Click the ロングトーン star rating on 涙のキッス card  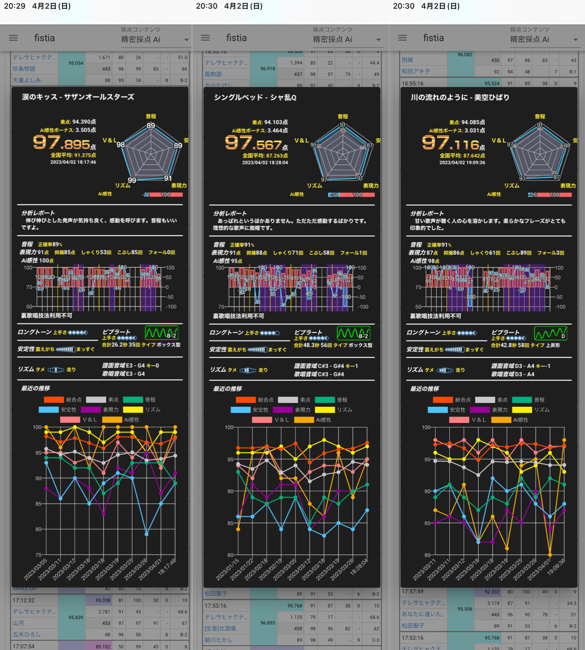[x=78, y=333]
